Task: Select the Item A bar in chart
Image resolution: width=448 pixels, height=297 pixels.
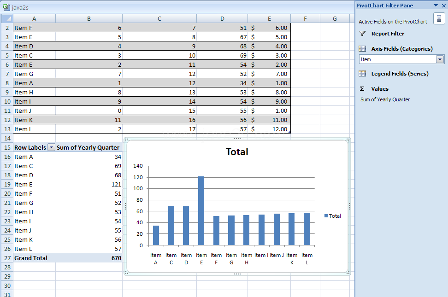Action: coord(156,236)
